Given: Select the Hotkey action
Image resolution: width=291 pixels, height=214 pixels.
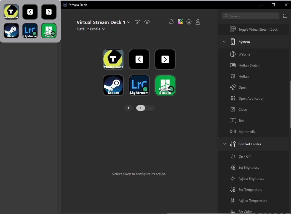Looking at the screenshot, I should click(x=253, y=76).
